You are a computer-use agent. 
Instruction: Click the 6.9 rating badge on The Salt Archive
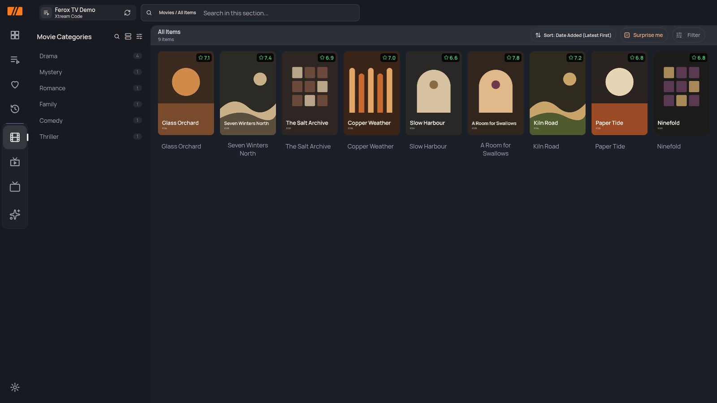[327, 58]
